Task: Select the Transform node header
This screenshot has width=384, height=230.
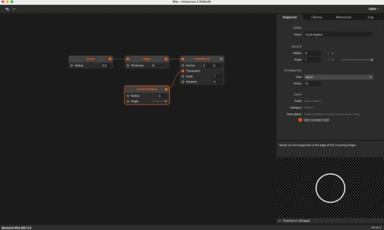Action: click(x=202, y=59)
